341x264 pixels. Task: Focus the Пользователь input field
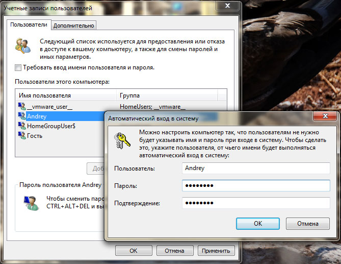coord(256,168)
